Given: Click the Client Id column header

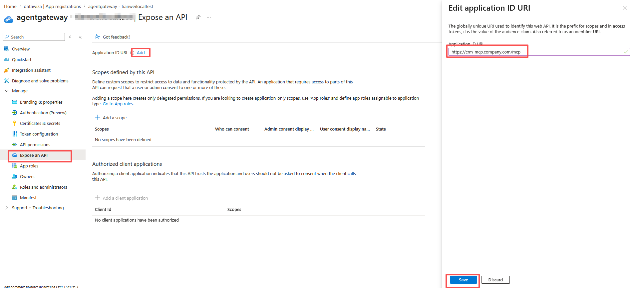Looking at the screenshot, I should pyautogui.click(x=103, y=210).
